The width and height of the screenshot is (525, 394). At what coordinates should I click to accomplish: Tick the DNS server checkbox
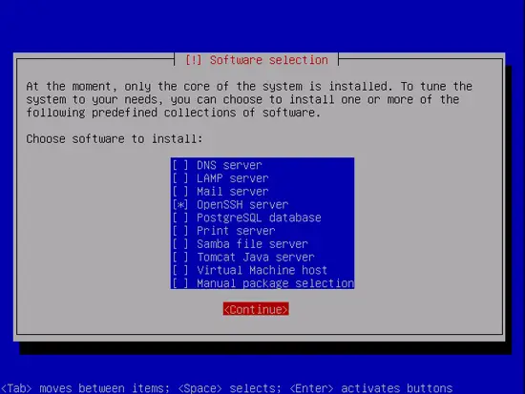[180, 165]
